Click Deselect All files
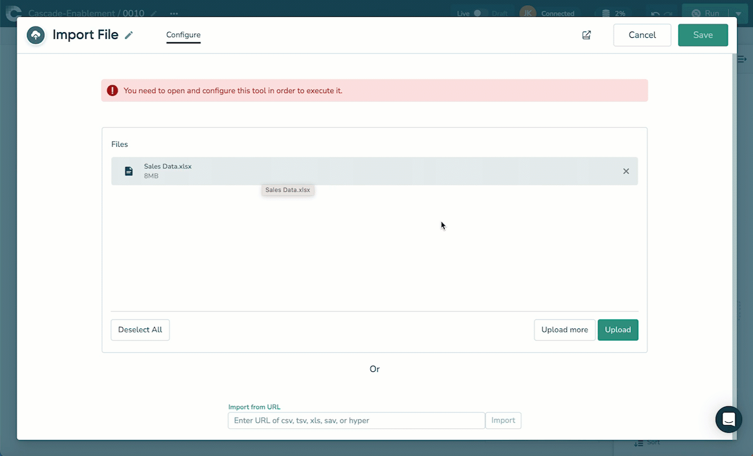This screenshot has height=456, width=753. point(140,330)
